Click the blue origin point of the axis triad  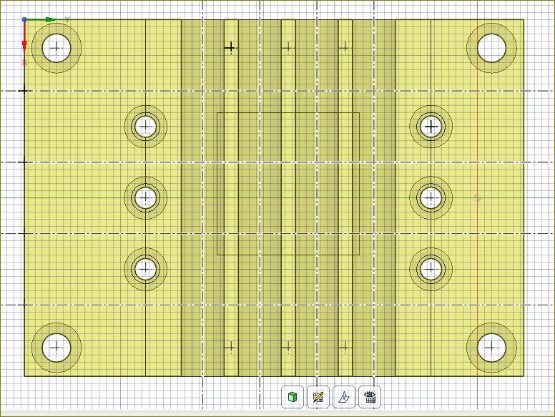pos(24,20)
